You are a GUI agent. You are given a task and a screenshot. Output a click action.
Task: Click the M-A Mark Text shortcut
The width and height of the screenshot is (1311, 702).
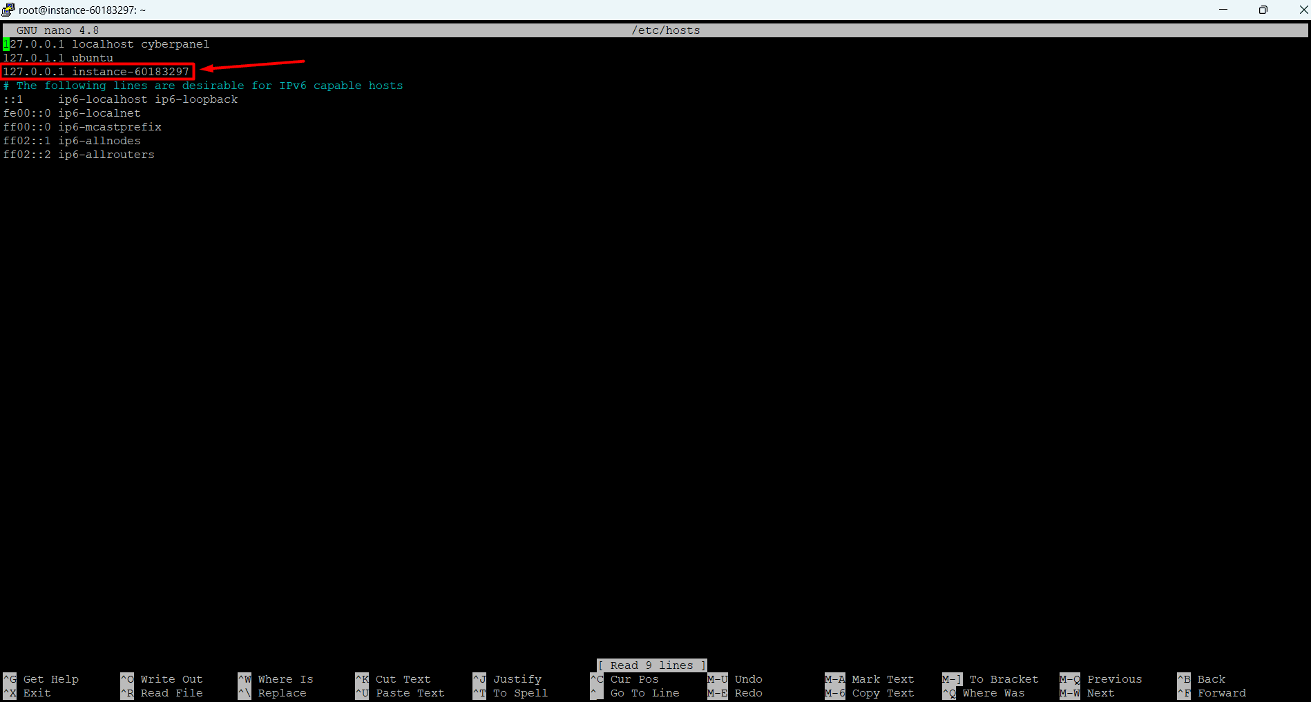click(870, 679)
